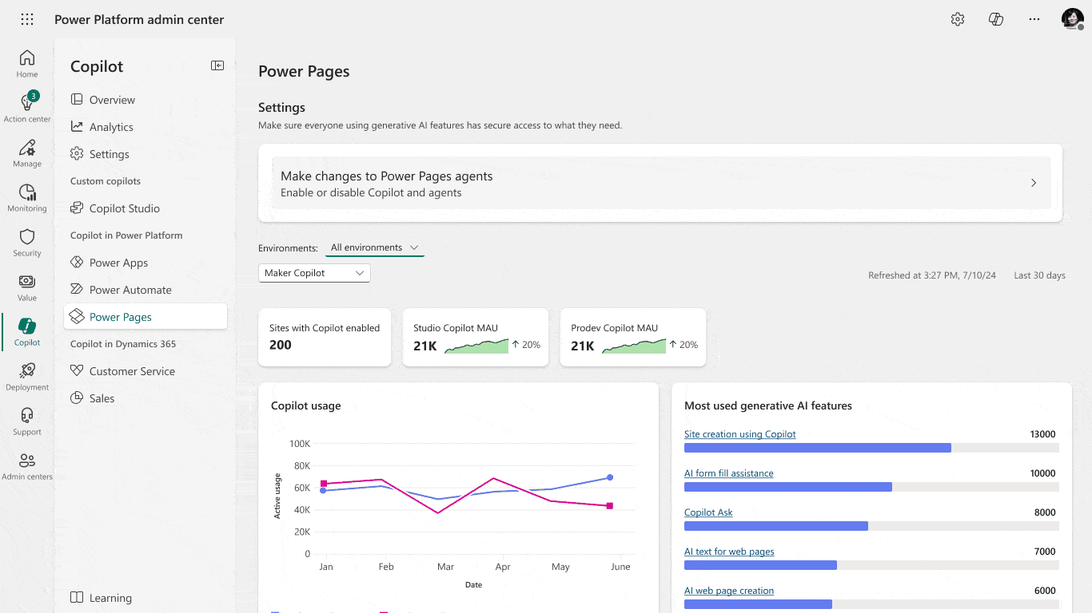Open the Copilot Ask feature link
The height and width of the screenshot is (613, 1092).
coord(708,512)
